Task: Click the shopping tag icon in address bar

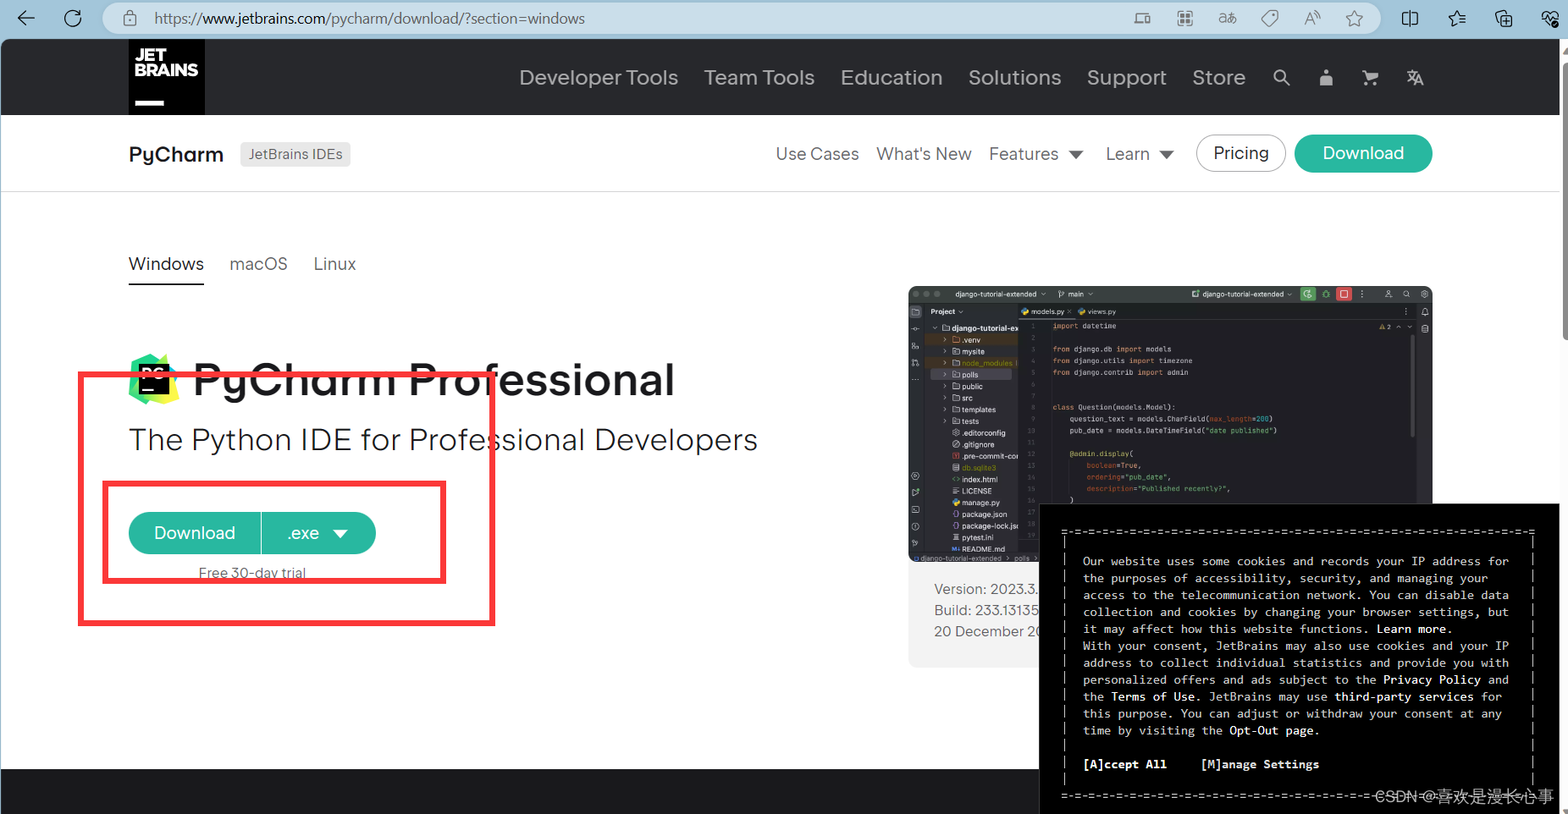Action: pyautogui.click(x=1270, y=18)
